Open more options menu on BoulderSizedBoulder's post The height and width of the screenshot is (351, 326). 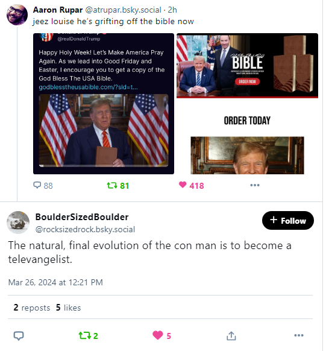point(299,335)
